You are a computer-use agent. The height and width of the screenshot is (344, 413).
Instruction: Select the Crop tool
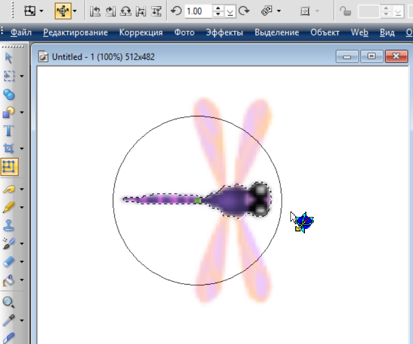8,148
